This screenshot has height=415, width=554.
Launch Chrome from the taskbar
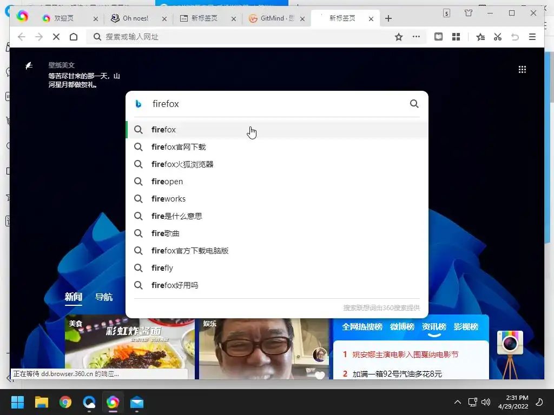pos(65,402)
